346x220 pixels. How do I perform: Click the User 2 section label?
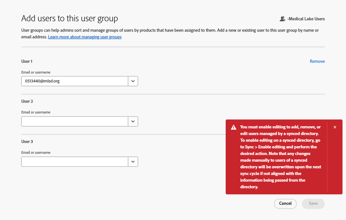(27, 101)
